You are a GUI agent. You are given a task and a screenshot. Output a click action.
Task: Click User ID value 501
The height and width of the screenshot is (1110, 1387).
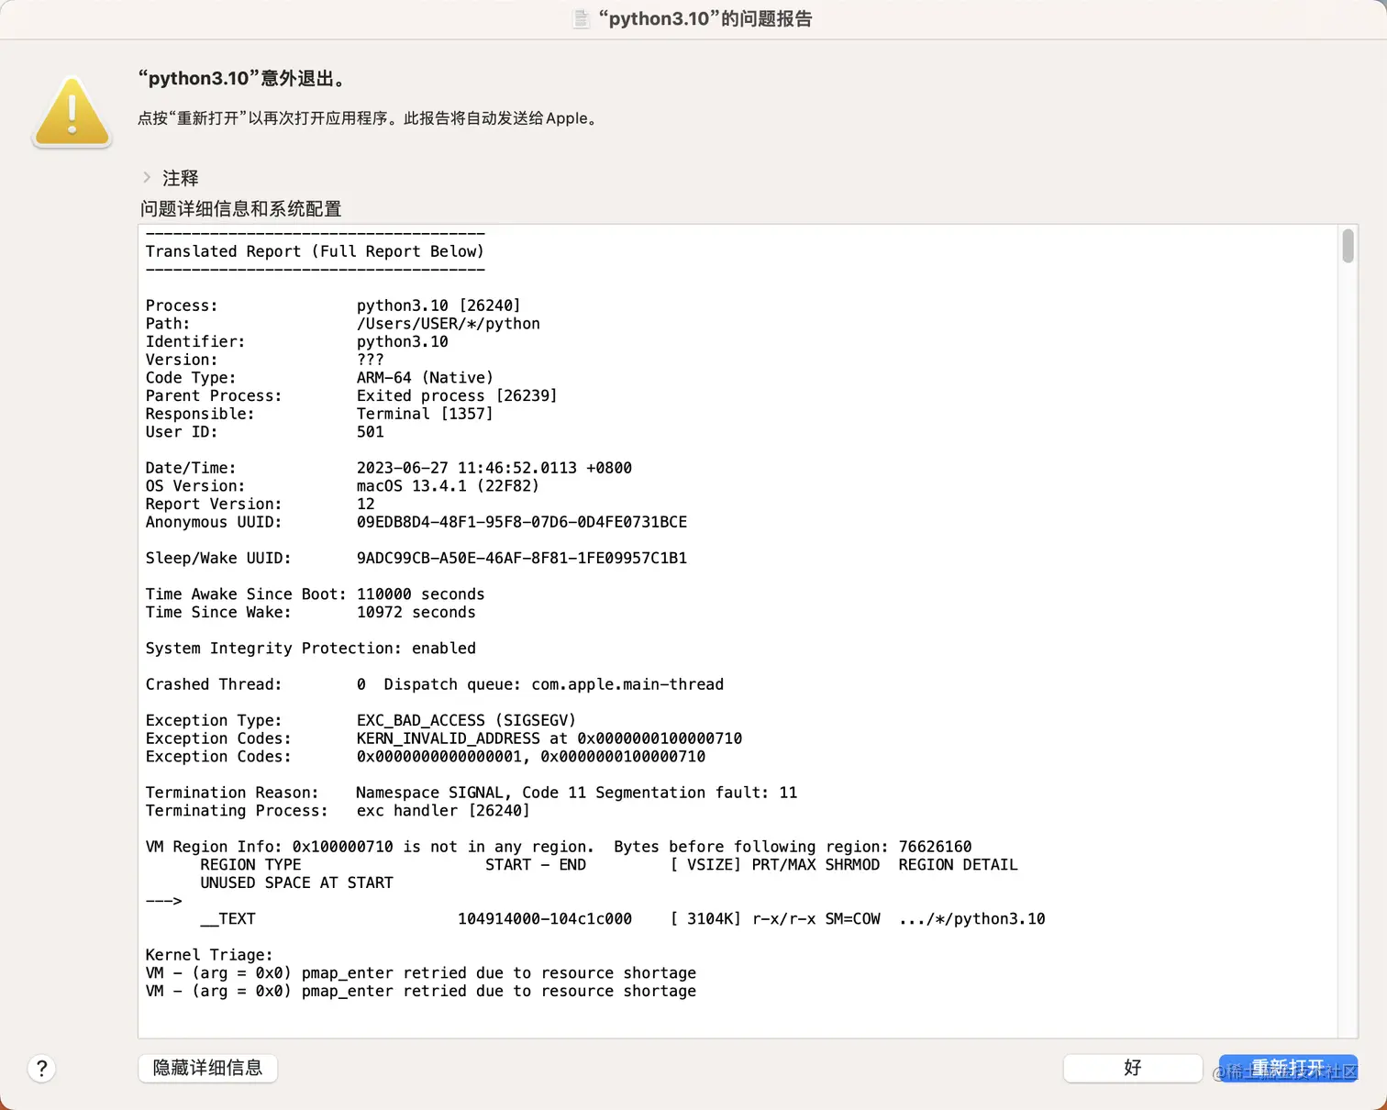pyautogui.click(x=371, y=432)
